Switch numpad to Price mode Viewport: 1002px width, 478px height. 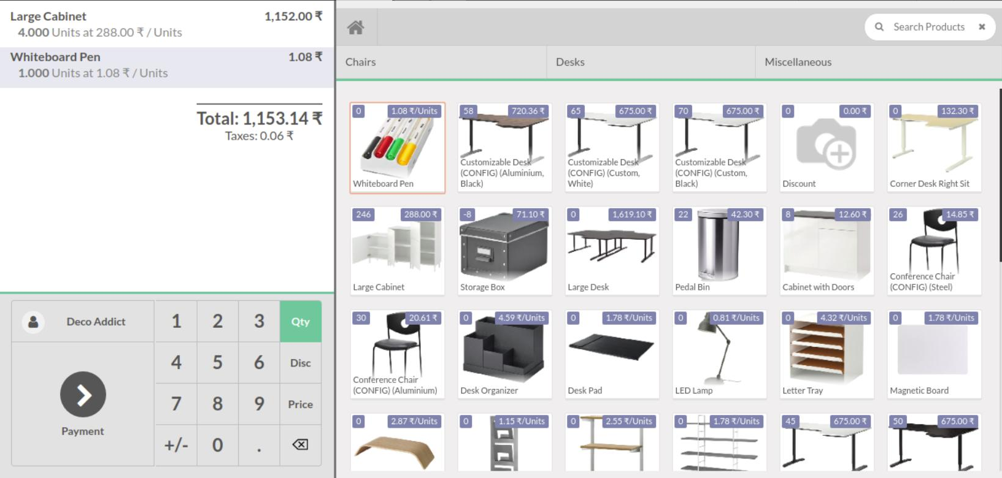pyautogui.click(x=300, y=404)
